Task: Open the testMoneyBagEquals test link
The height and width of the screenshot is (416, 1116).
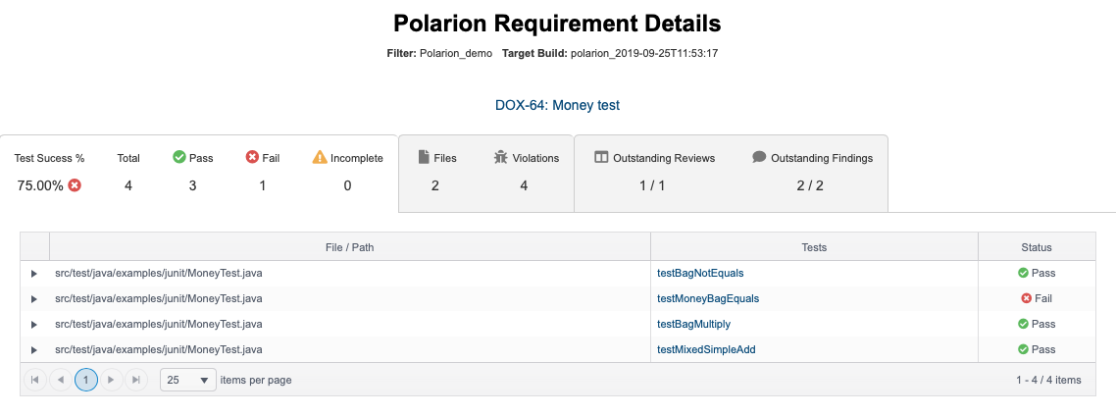Action: [707, 298]
